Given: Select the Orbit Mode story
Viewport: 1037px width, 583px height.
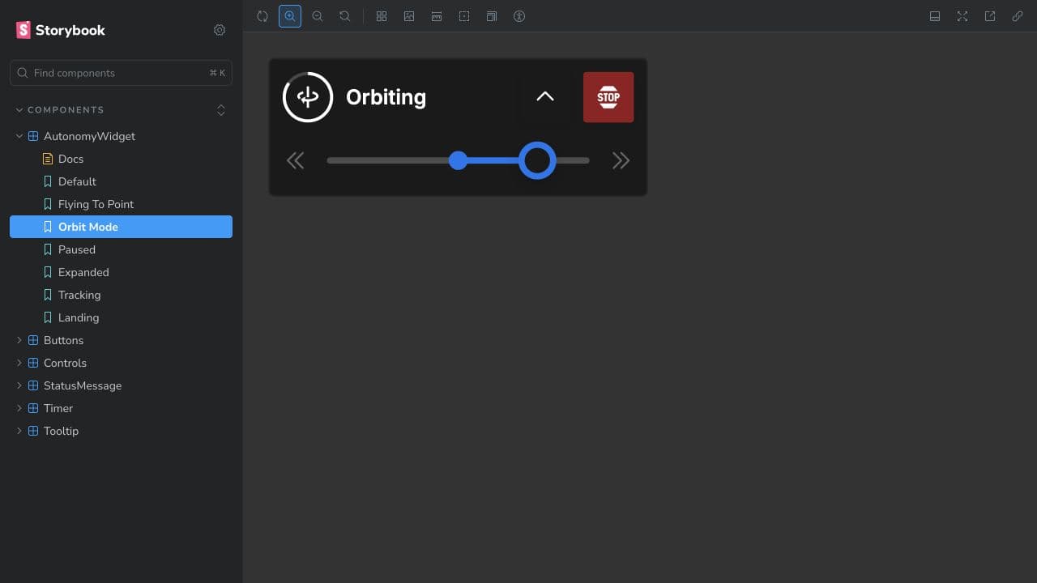Looking at the screenshot, I should pyautogui.click(x=121, y=227).
